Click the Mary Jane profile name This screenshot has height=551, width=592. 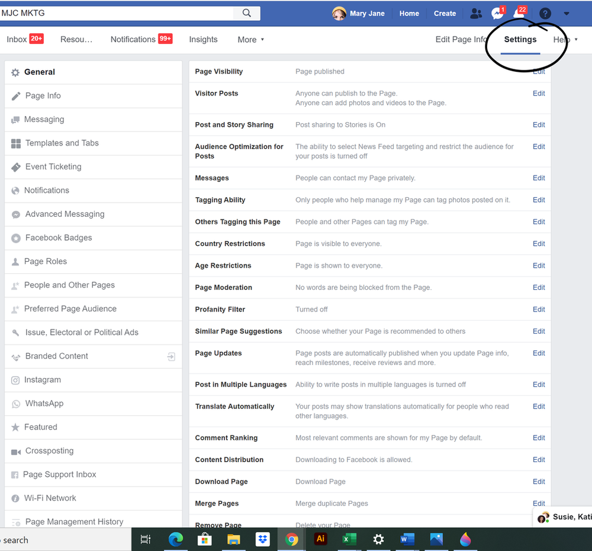(x=367, y=14)
